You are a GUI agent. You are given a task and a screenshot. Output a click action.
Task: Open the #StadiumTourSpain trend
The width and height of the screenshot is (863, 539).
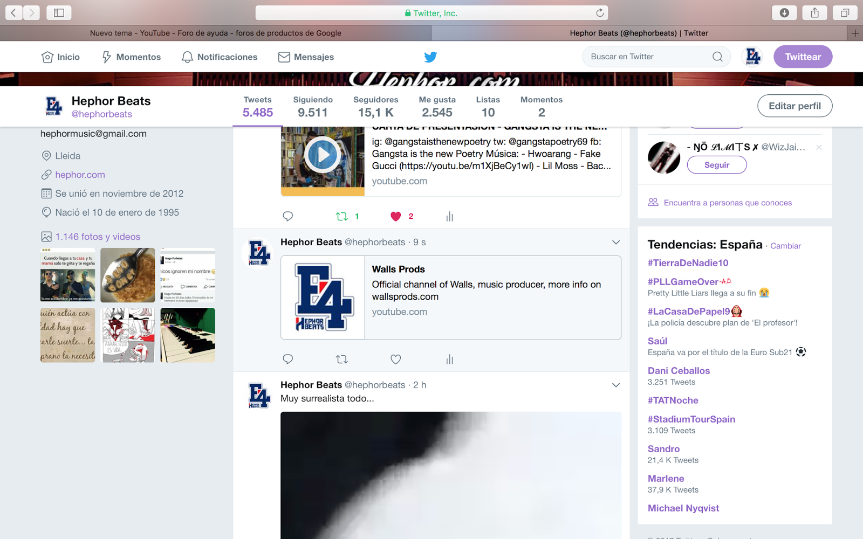(691, 419)
